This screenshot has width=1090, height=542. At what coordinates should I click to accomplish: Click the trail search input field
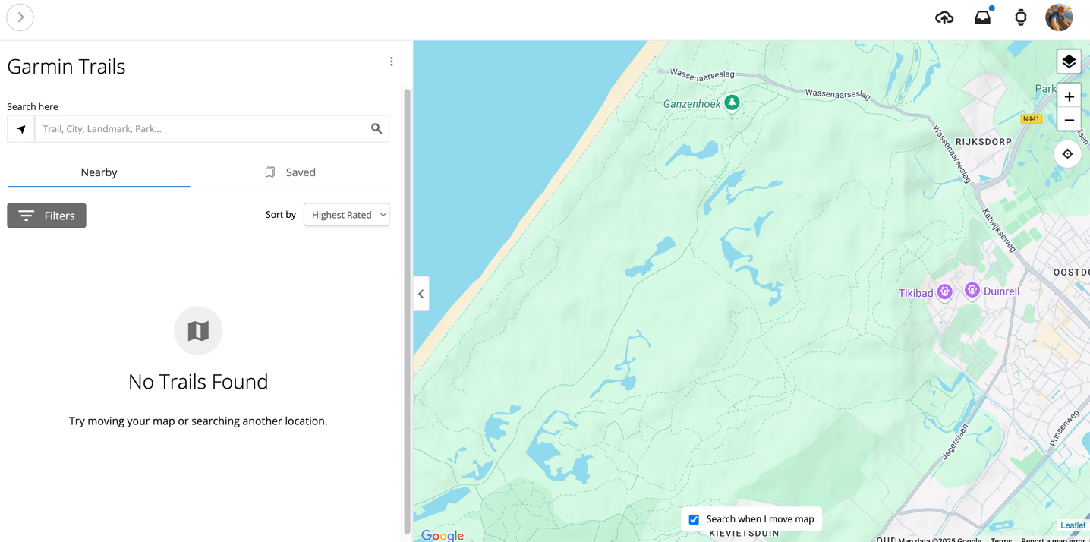click(x=200, y=129)
